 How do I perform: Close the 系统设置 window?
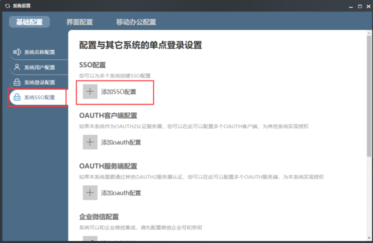click(x=368, y=6)
